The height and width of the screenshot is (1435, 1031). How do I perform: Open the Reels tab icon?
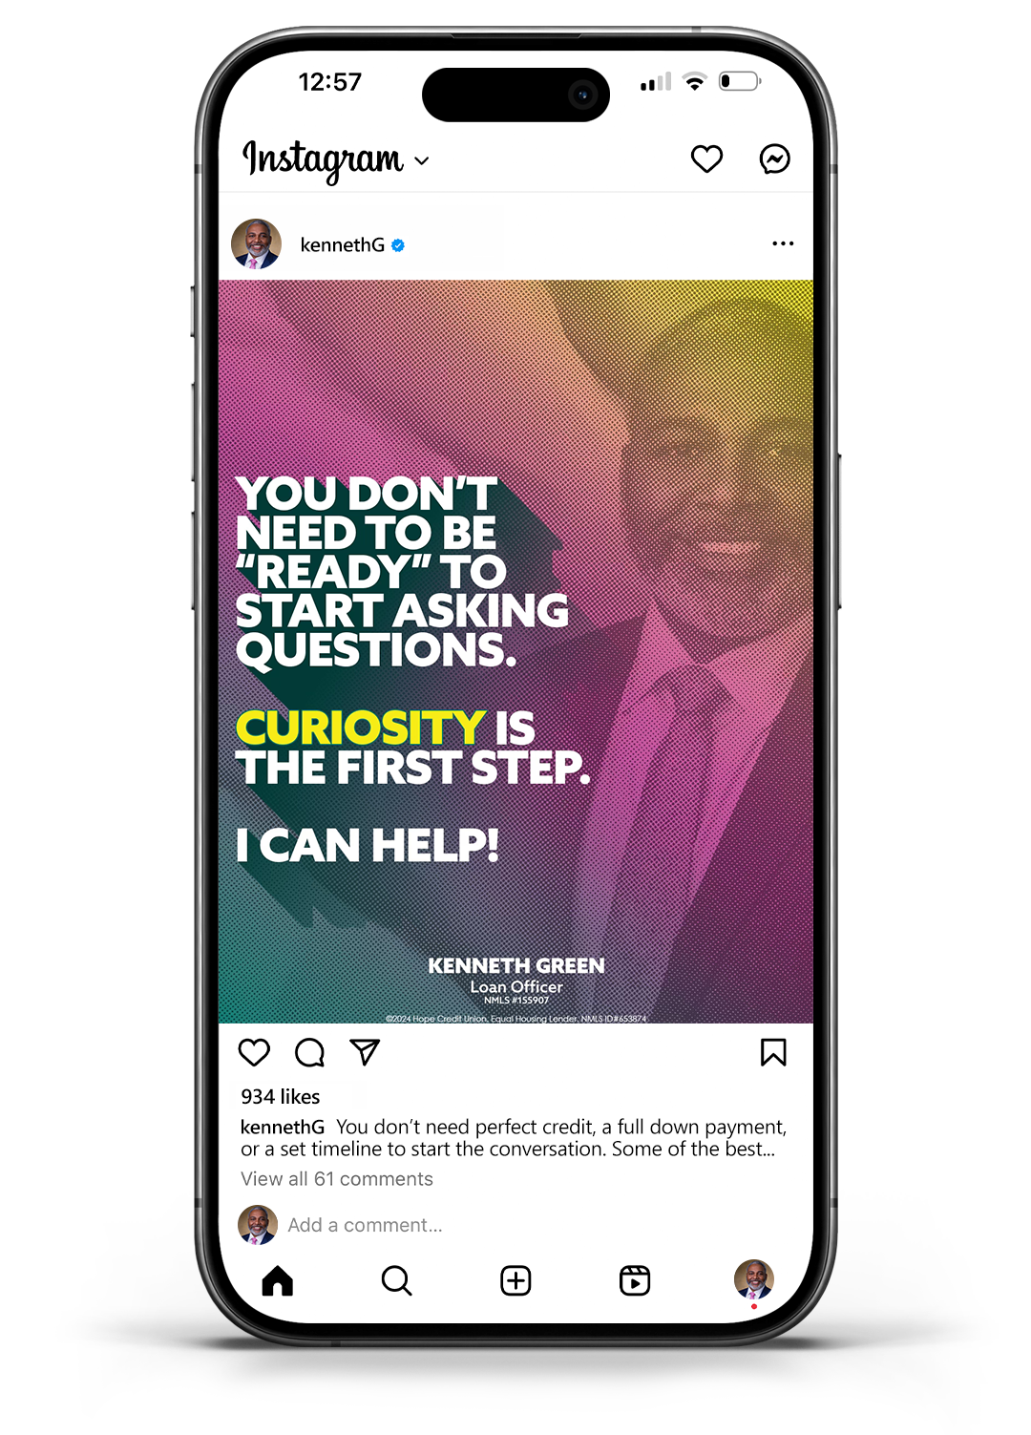tap(635, 1280)
